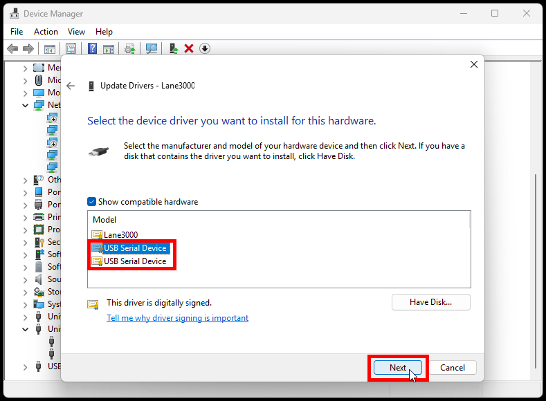Click the Device Manager title bar app icon

click(15, 14)
